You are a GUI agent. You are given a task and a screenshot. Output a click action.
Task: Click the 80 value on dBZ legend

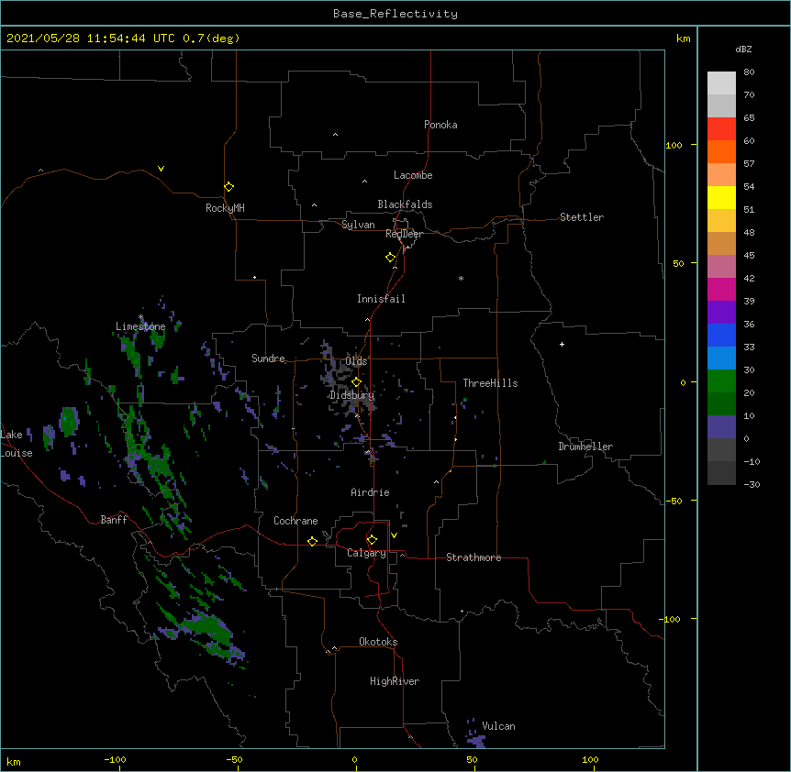click(x=749, y=72)
